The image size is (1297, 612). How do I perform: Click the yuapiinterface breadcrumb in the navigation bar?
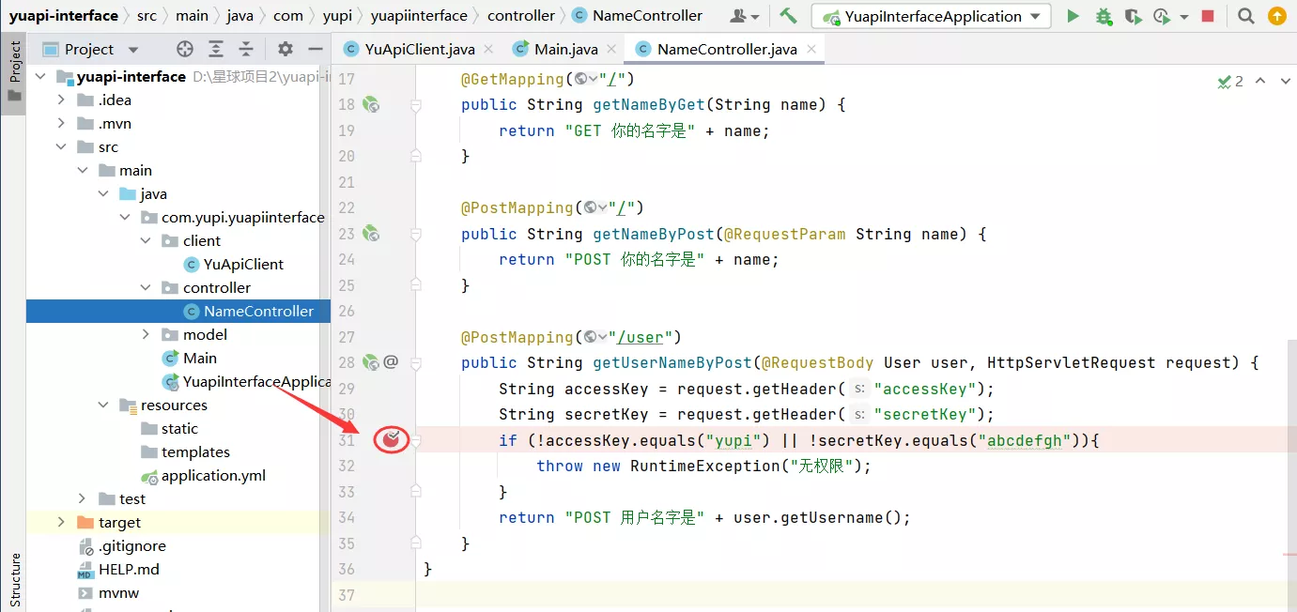coord(419,15)
